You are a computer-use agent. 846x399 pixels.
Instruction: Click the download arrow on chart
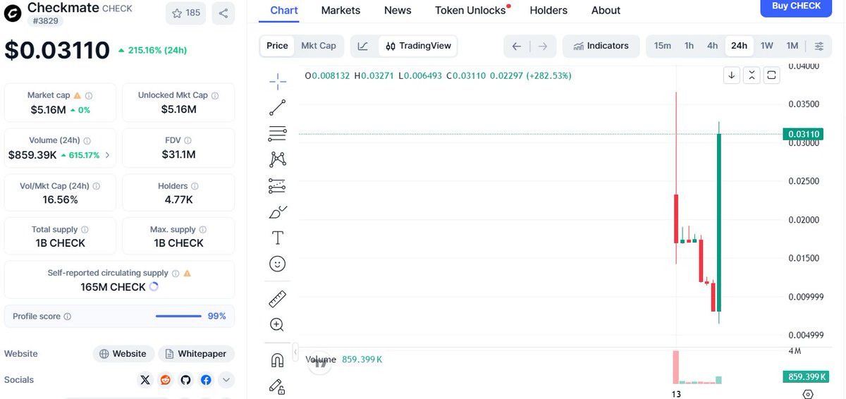pos(732,75)
